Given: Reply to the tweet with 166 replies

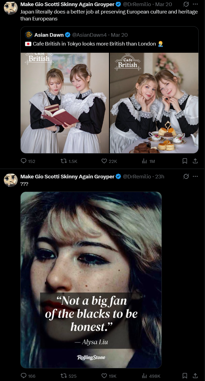Looking at the screenshot, I should (x=28, y=376).
